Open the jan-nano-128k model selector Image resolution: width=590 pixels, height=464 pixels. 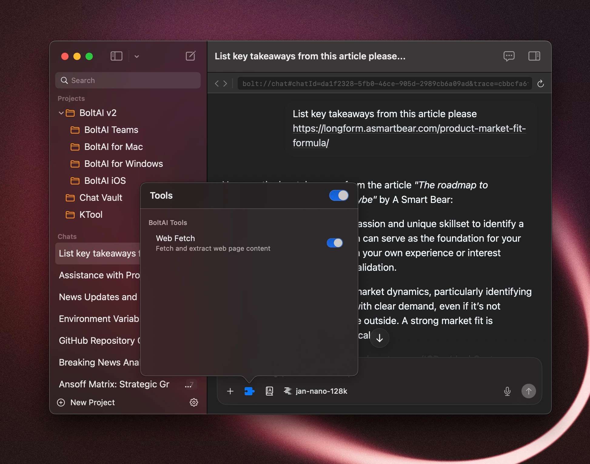point(316,391)
